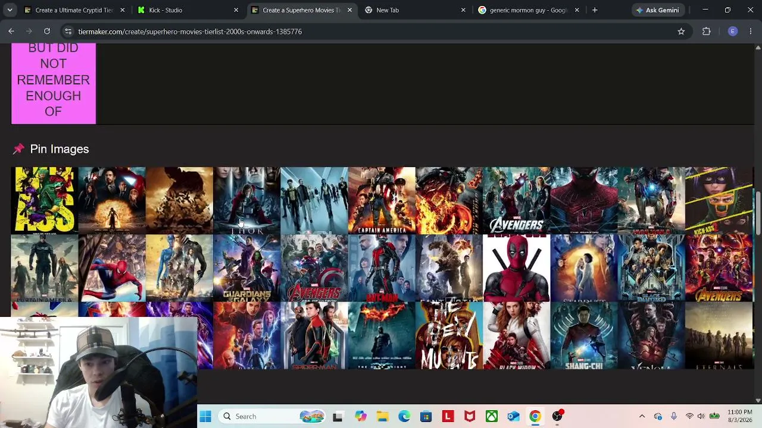Open File Explorer from the taskbar

pos(382,417)
